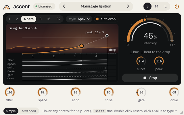Go to the previous preset arrow
184x115 pixels.
click(x=64, y=6)
